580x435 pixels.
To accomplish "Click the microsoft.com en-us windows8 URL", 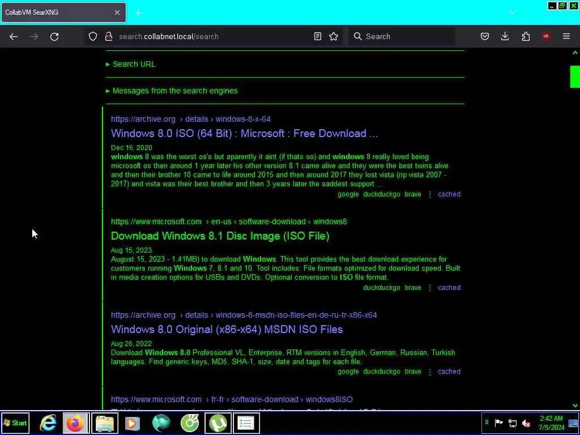I will point(229,221).
